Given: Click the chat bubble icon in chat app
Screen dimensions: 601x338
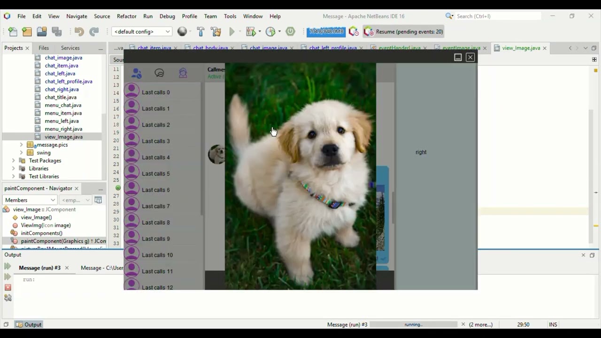Looking at the screenshot, I should (x=160, y=73).
